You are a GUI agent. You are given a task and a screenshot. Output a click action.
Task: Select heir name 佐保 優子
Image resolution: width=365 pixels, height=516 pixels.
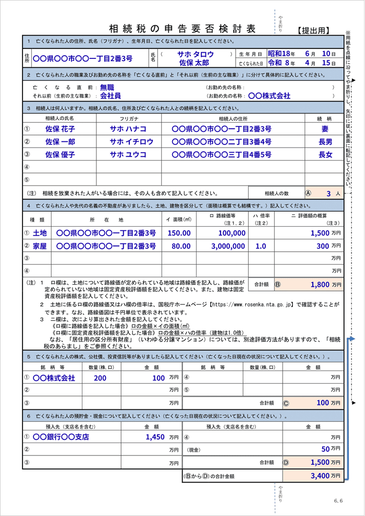click(60, 154)
